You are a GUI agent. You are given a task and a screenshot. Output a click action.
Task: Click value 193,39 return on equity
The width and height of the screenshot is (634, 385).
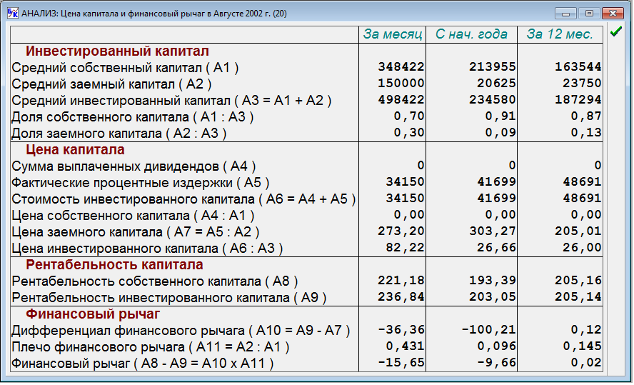click(493, 281)
